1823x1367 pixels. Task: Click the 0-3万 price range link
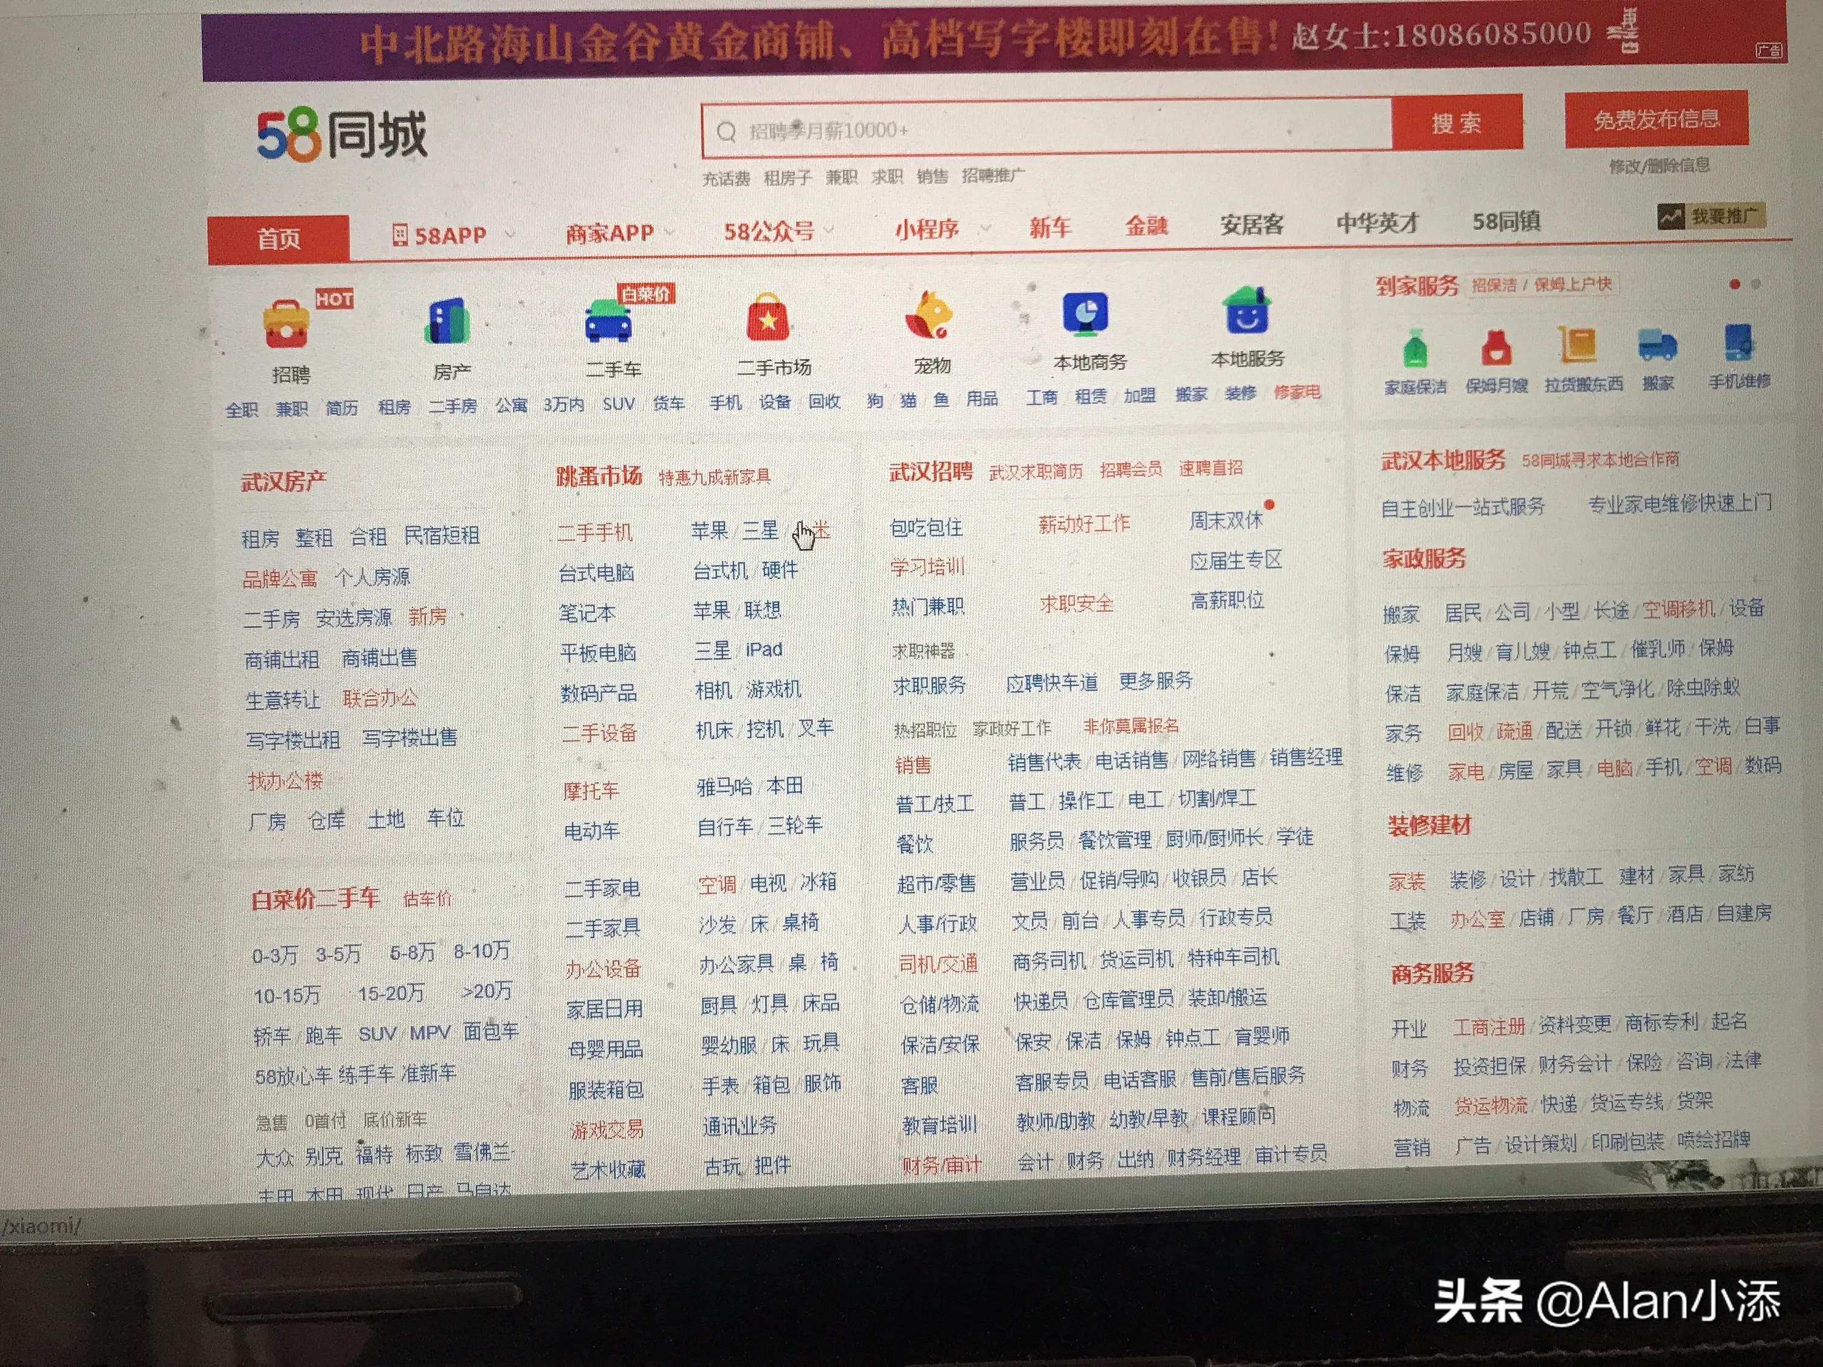[x=275, y=956]
